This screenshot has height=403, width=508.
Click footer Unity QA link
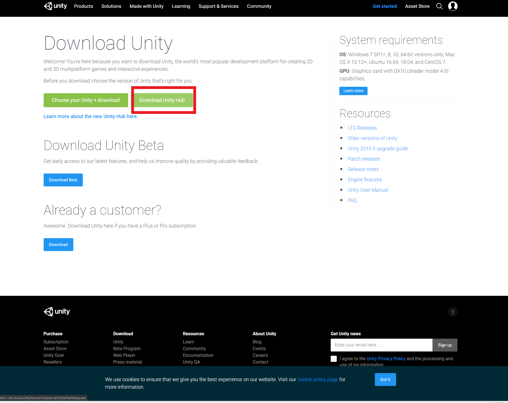point(191,362)
